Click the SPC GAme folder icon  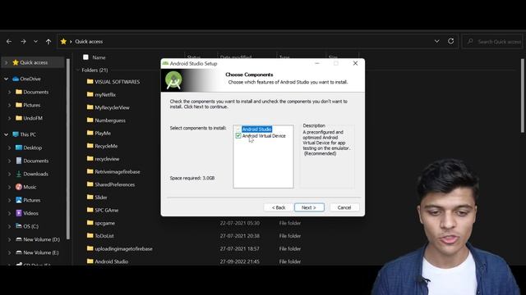tap(90, 210)
